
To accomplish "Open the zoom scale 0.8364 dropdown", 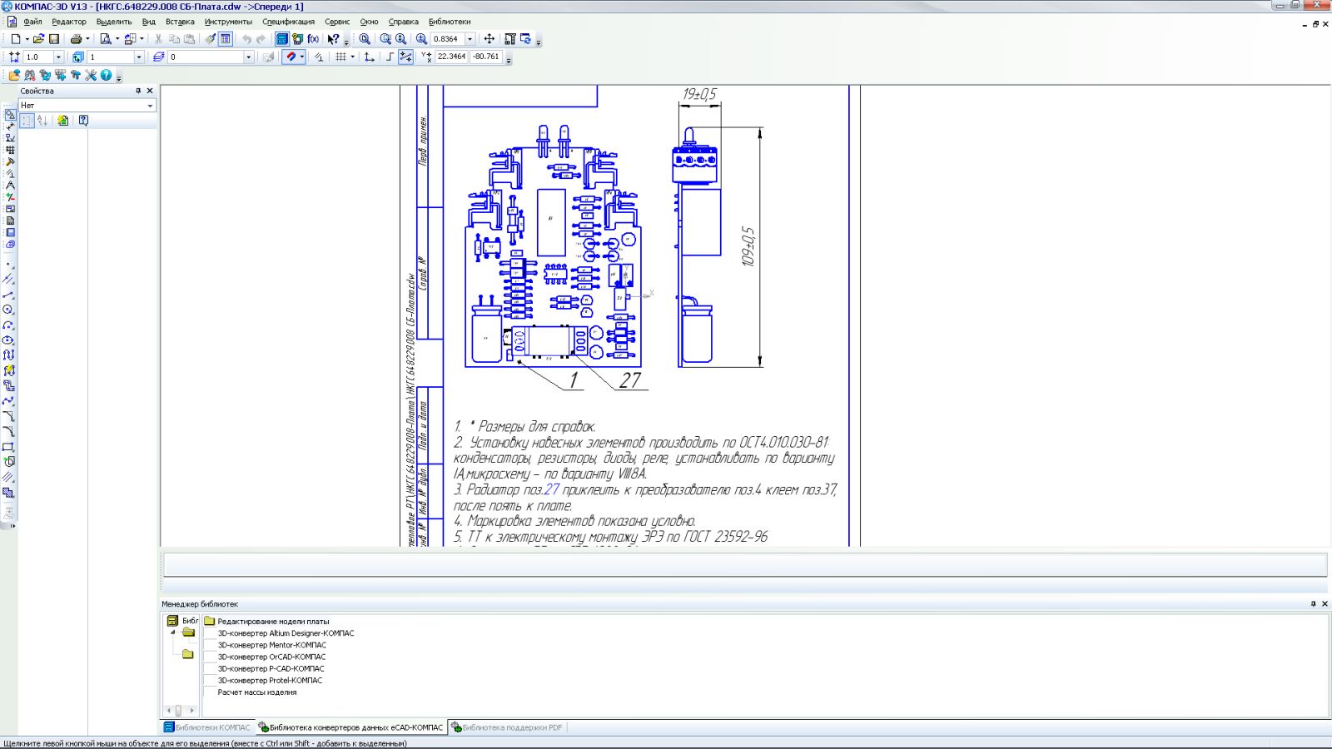I will click(x=470, y=39).
